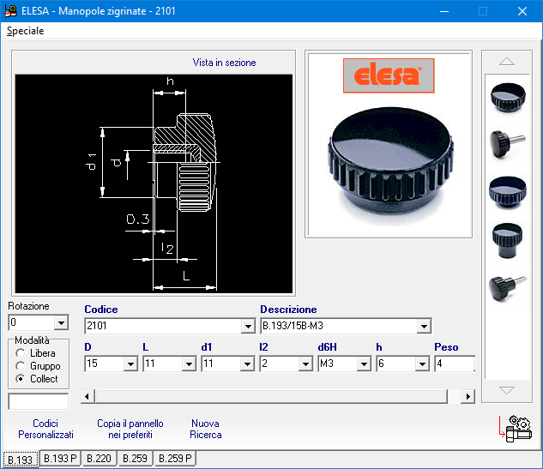
Task: Click Nuova Ricerca link
Action: coord(205,429)
